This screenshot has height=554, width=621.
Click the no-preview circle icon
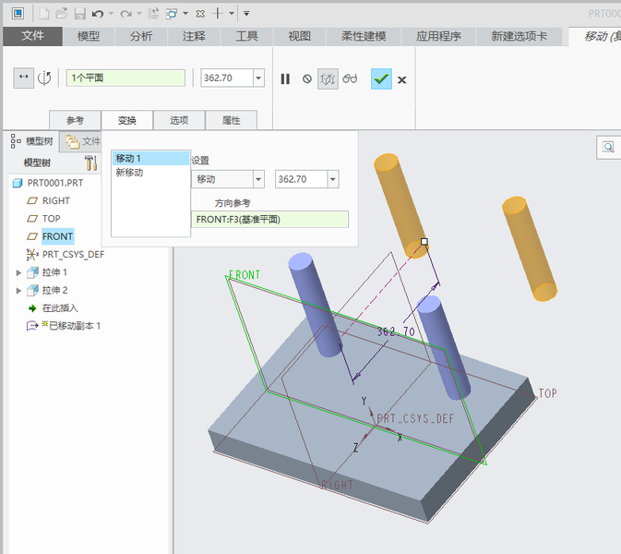click(307, 78)
